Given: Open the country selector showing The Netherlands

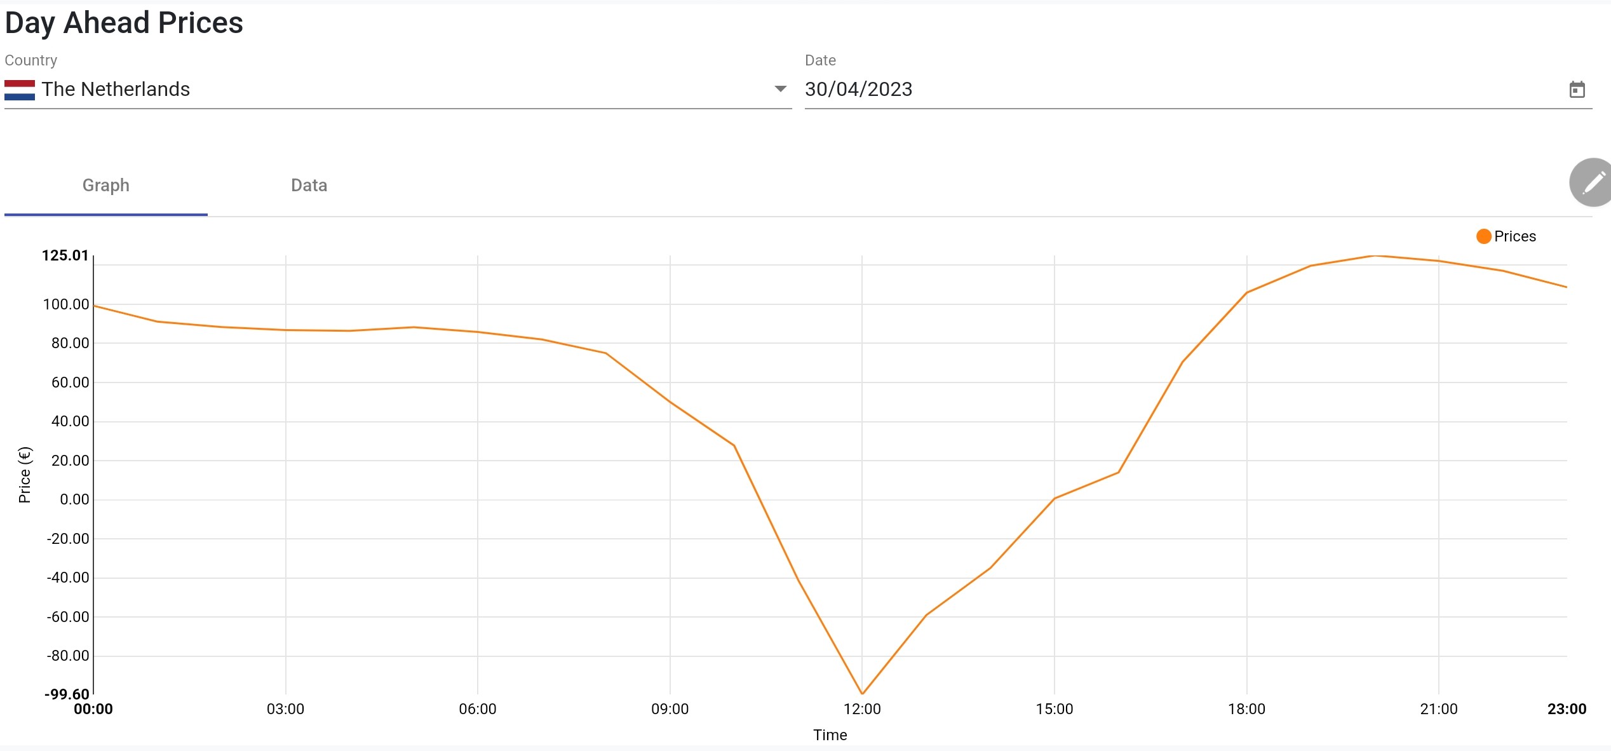Looking at the screenshot, I should coord(381,90).
